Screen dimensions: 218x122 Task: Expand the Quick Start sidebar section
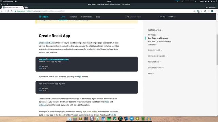click(x=155, y=50)
